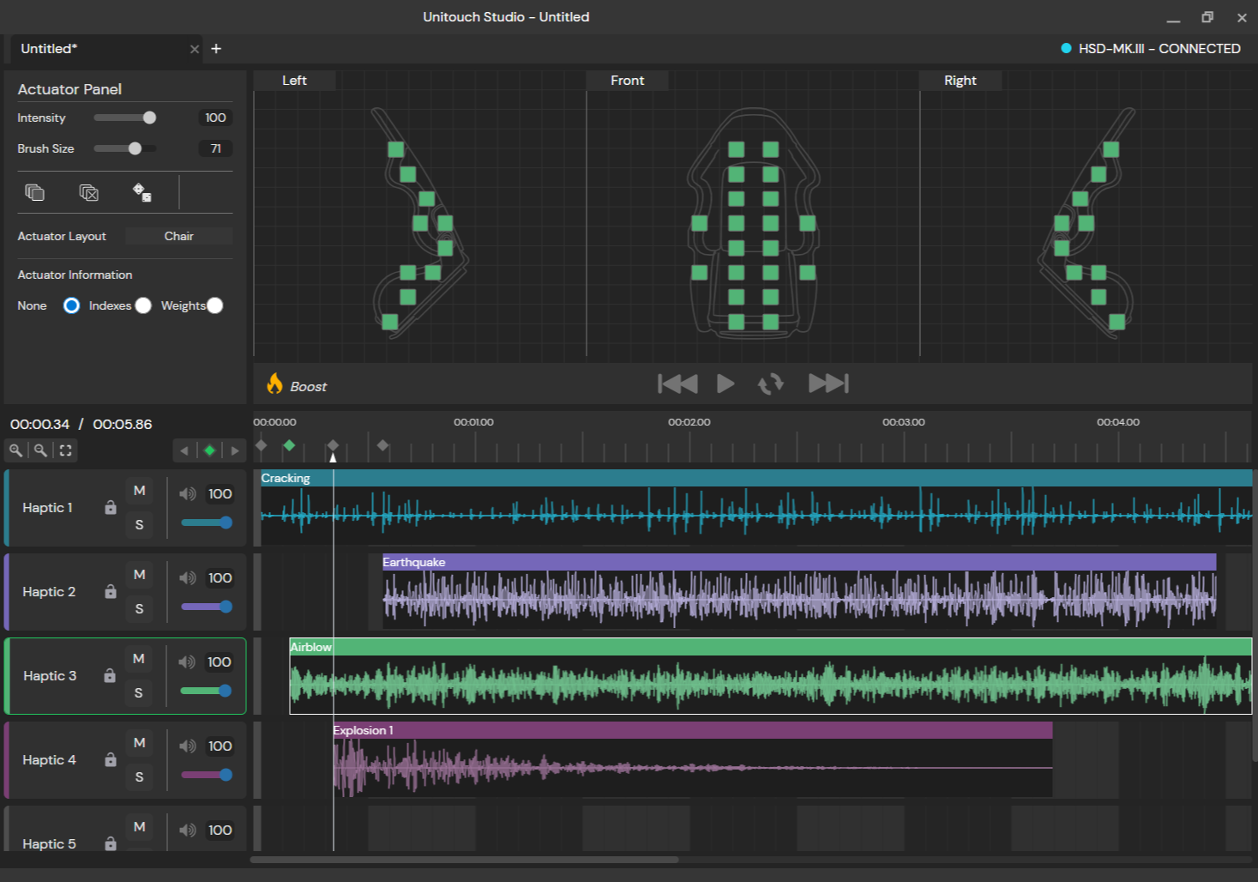Mute the Haptic 1 track
This screenshot has height=882, width=1258.
[x=139, y=491]
